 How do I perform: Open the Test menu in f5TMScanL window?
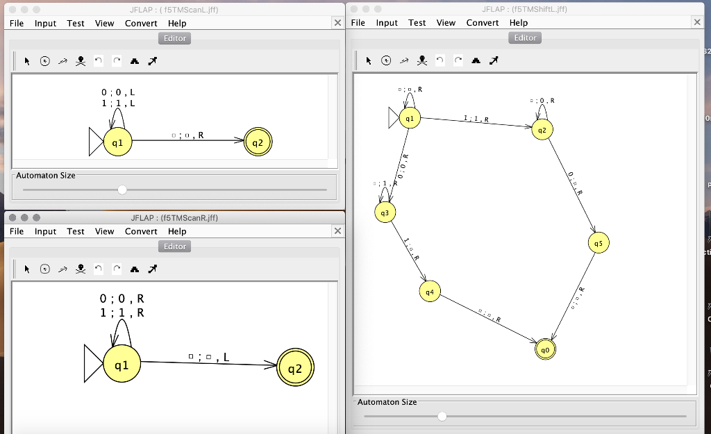75,23
